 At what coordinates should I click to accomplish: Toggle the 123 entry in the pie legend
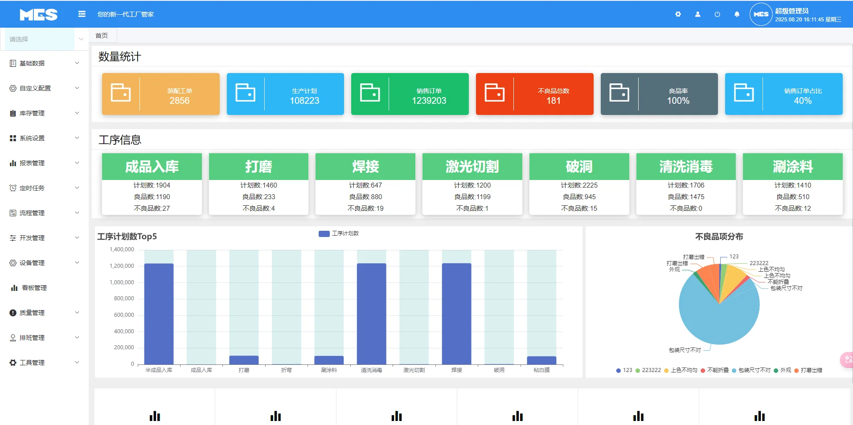click(624, 370)
